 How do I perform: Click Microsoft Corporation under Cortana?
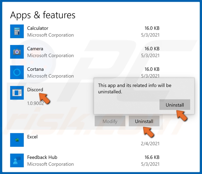coord(51,76)
